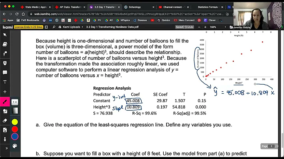Screen dimensions: 284x159
Task: Click the Undo button
Action: pos(189,27)
